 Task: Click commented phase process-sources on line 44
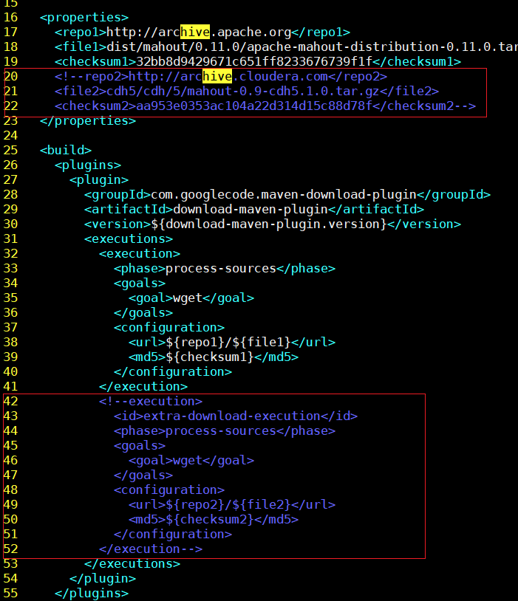pos(225,431)
